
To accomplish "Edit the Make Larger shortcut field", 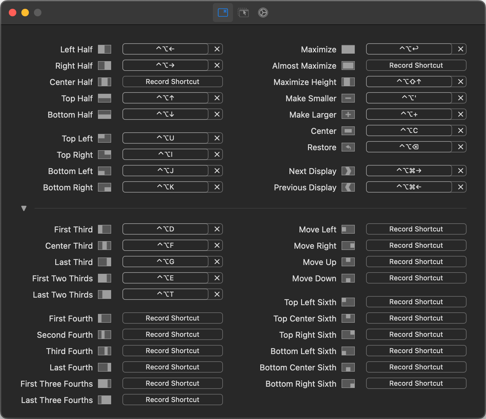I will pos(409,114).
